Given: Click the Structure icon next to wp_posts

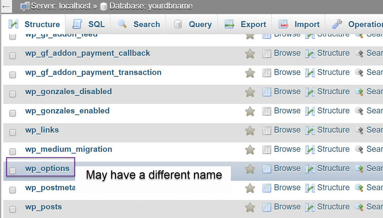Looking at the screenshot, I should coord(309,207).
